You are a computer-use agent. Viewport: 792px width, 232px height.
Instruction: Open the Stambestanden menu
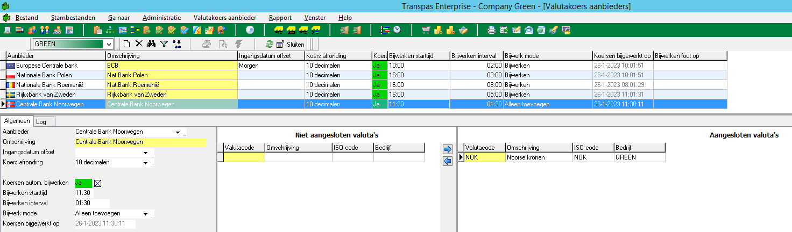click(x=73, y=18)
